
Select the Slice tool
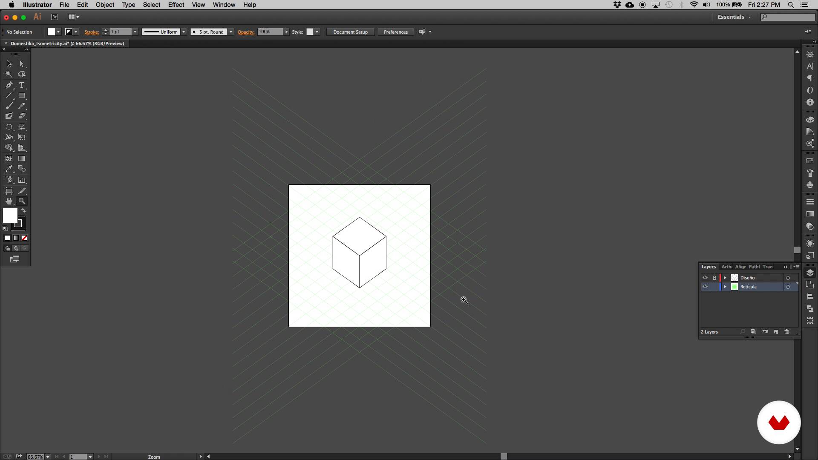(22, 191)
